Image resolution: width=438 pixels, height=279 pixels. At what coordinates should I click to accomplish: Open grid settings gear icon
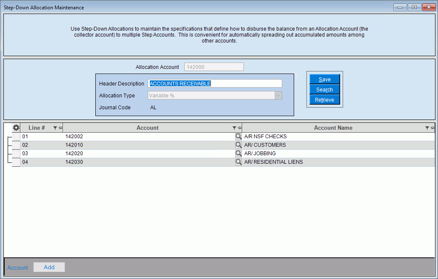[16, 128]
